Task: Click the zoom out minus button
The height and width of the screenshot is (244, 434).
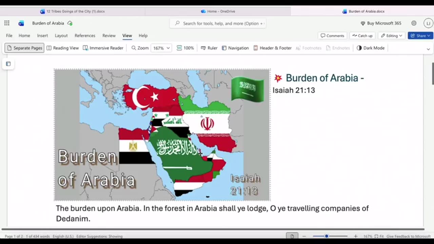Action: click(x=304, y=236)
